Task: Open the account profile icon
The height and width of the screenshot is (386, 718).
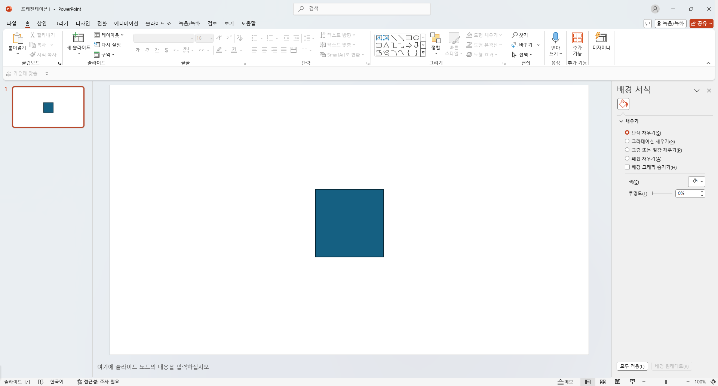Action: click(655, 9)
